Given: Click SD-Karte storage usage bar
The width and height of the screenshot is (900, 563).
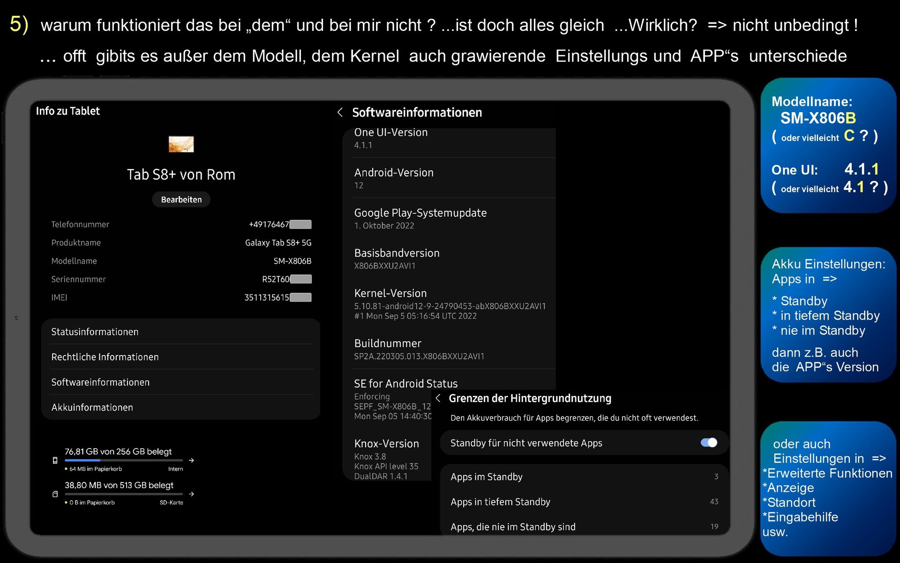Looking at the screenshot, I should 124,494.
